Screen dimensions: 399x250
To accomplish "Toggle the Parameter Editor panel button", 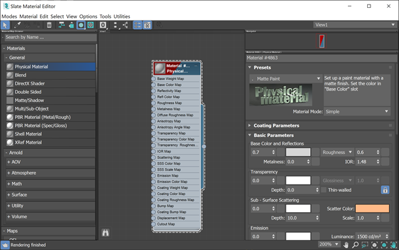I will [147, 25].
